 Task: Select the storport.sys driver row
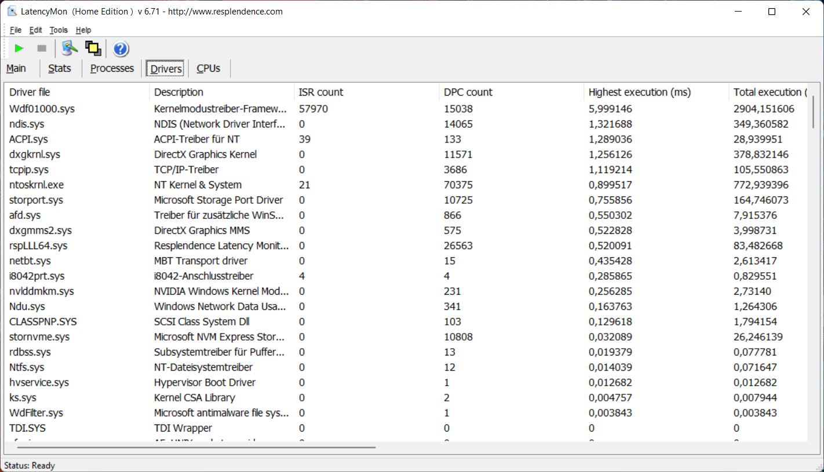pyautogui.click(x=406, y=200)
